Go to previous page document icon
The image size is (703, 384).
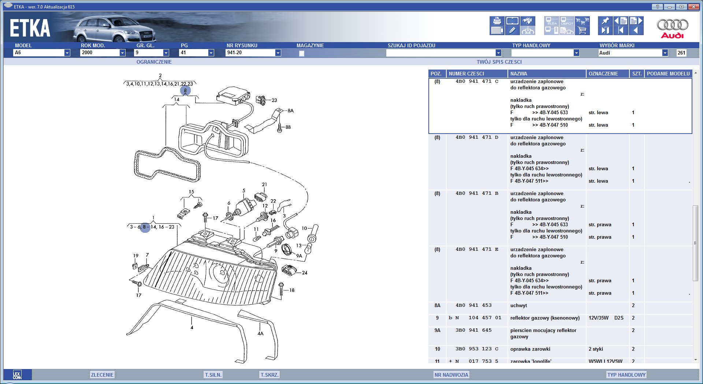click(621, 21)
